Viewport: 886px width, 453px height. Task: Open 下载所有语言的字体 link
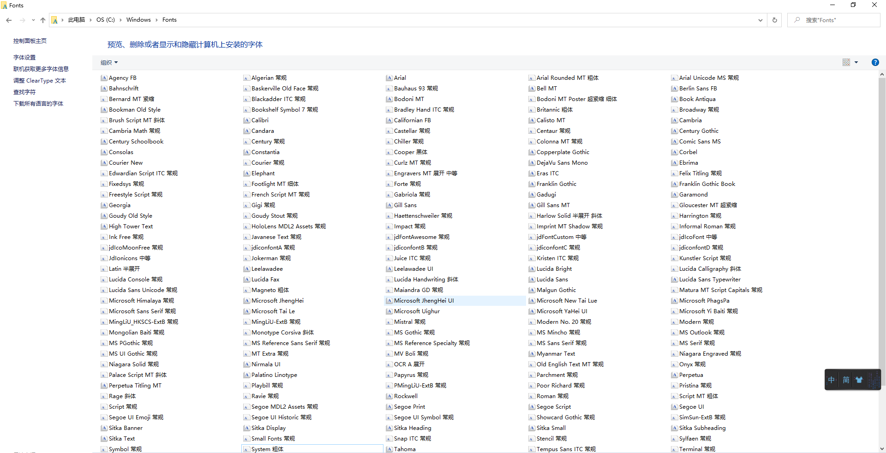[x=38, y=103]
